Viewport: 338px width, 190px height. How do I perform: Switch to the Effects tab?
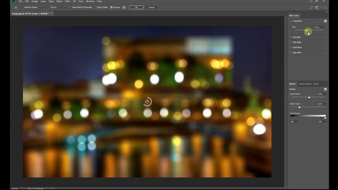click(293, 84)
